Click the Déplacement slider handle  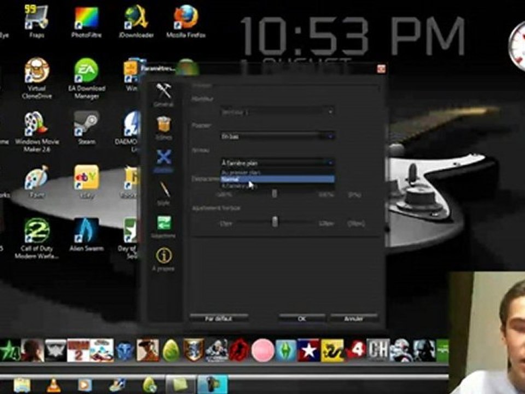(x=274, y=194)
